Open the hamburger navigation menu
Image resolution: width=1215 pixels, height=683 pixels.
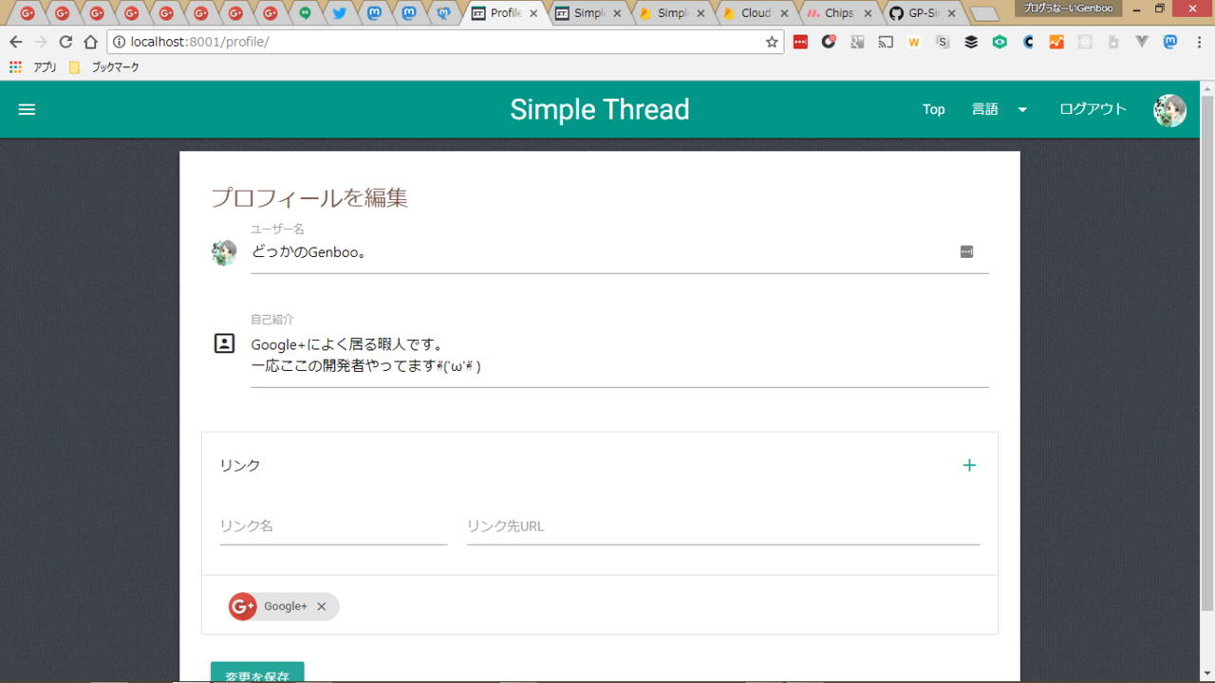[27, 109]
